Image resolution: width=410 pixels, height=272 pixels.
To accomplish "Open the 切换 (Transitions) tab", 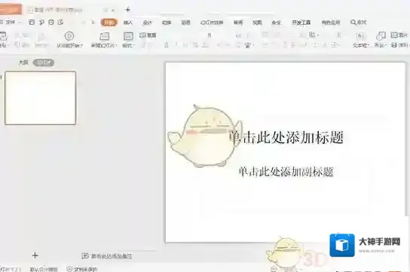I will [167, 23].
